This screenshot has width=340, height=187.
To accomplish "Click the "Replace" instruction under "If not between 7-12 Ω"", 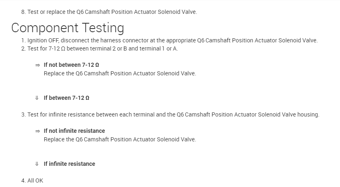I will [119, 74].
